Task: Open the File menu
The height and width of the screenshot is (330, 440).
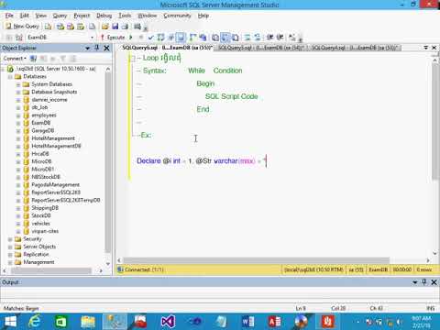Action: click(x=9, y=16)
